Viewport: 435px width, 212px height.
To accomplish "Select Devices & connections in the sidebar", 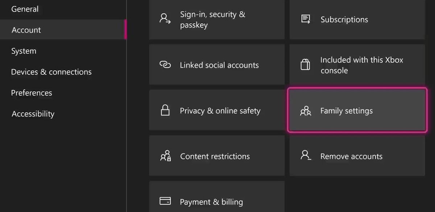I will click(51, 72).
